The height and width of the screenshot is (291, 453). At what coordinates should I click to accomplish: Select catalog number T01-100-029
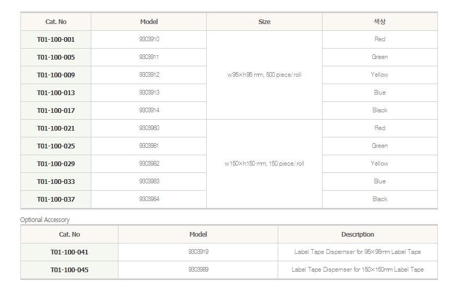56,164
